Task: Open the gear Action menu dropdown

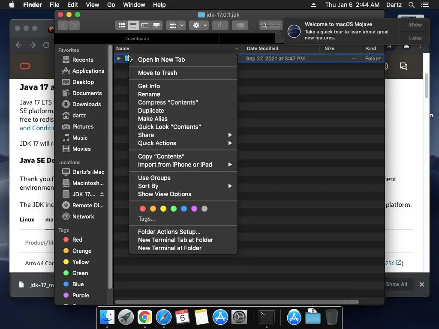Action: [199, 25]
